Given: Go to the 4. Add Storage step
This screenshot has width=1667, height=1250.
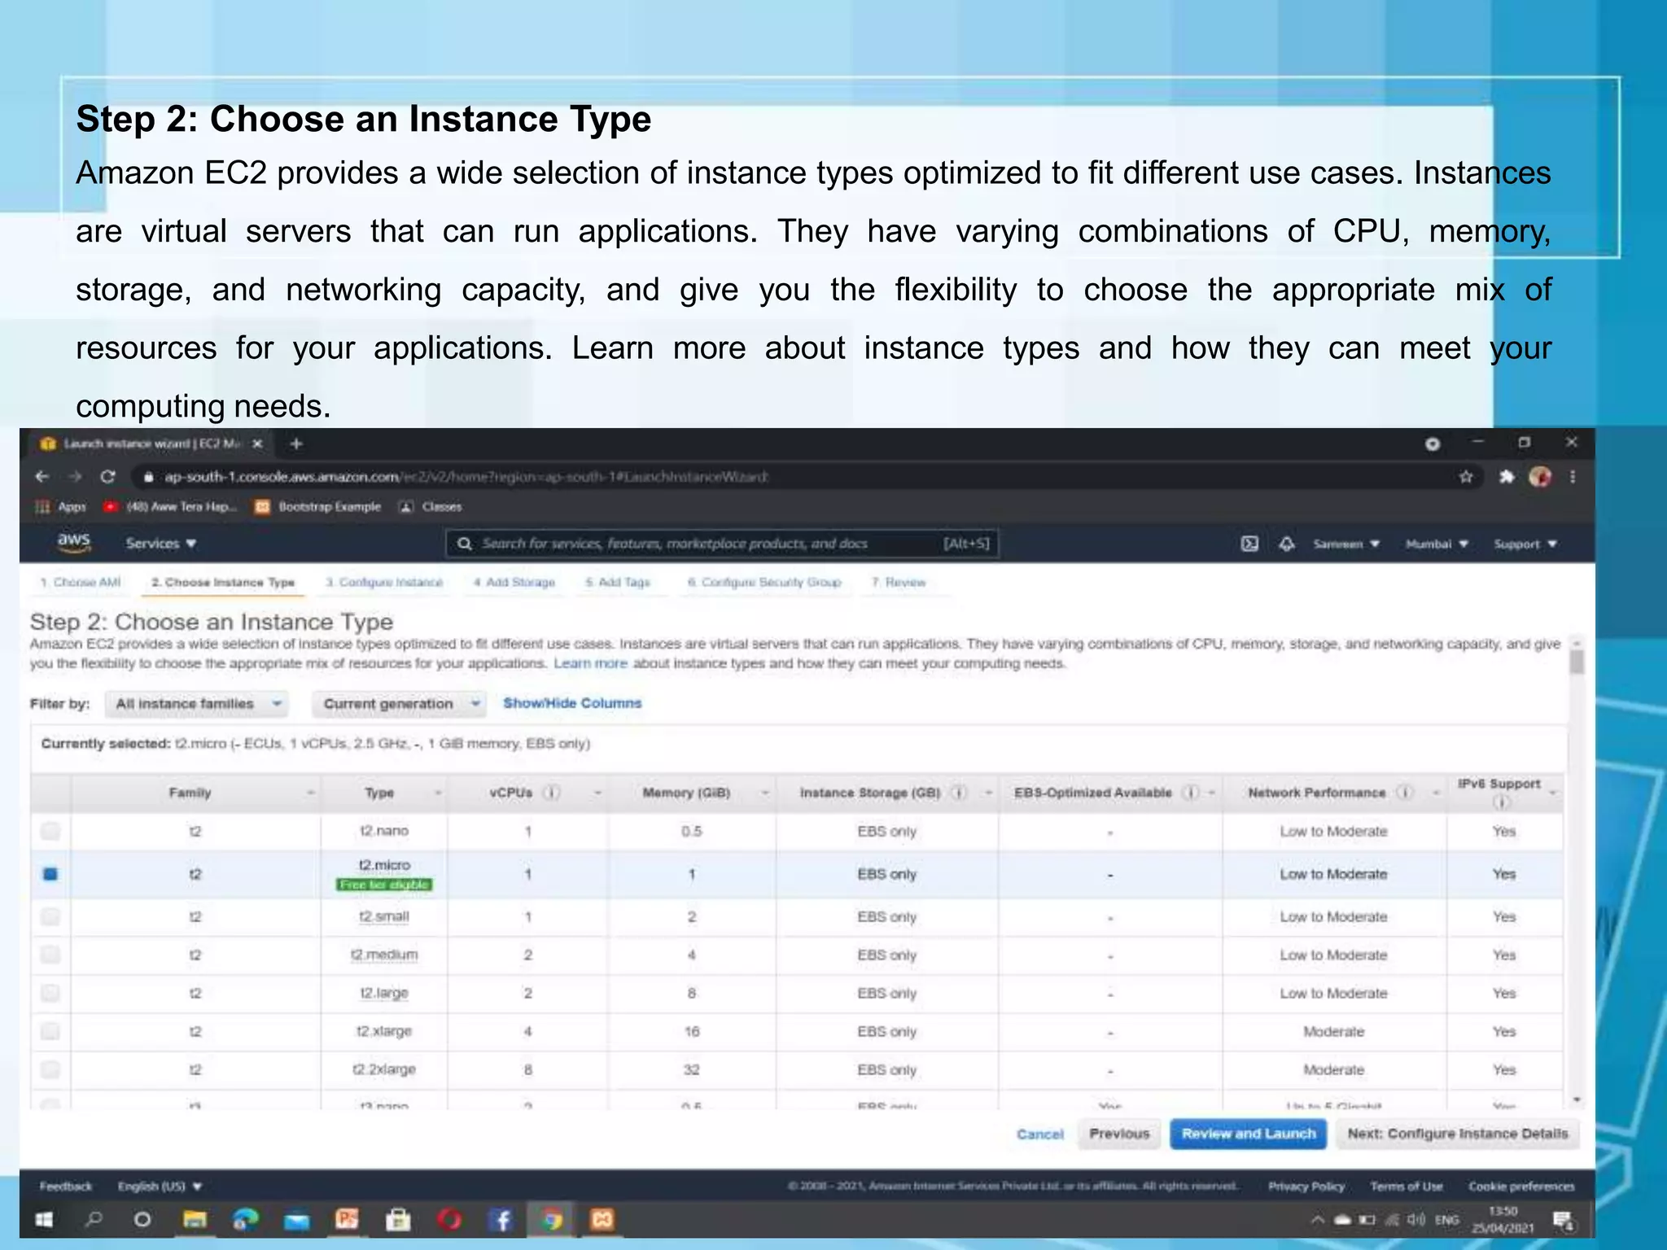Looking at the screenshot, I should tap(514, 582).
